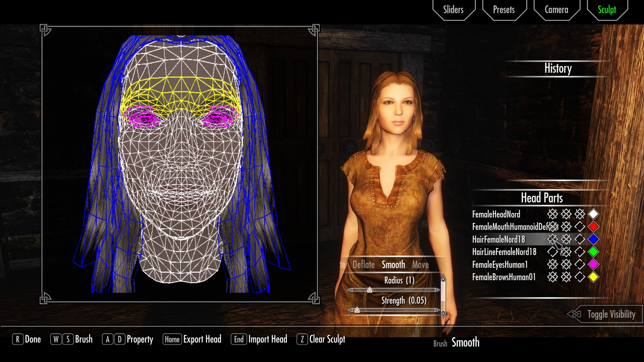Click the S key icon for Brush
The image size is (644, 362).
click(68, 339)
